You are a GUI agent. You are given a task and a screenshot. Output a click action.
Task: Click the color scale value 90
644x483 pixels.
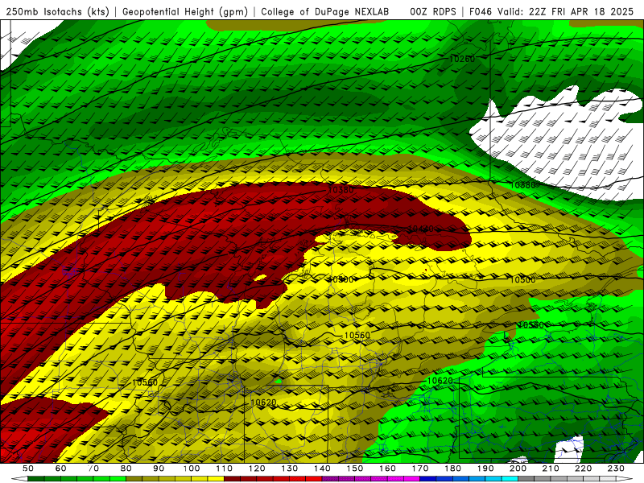[159, 469]
